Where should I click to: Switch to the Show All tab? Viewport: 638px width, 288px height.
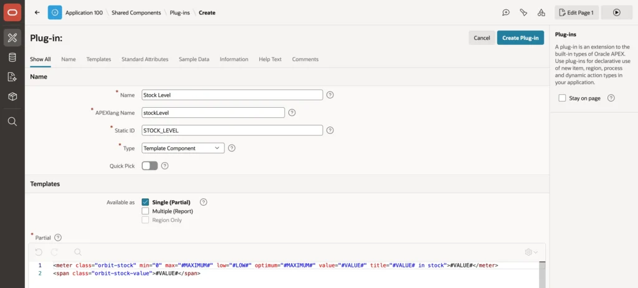40,59
